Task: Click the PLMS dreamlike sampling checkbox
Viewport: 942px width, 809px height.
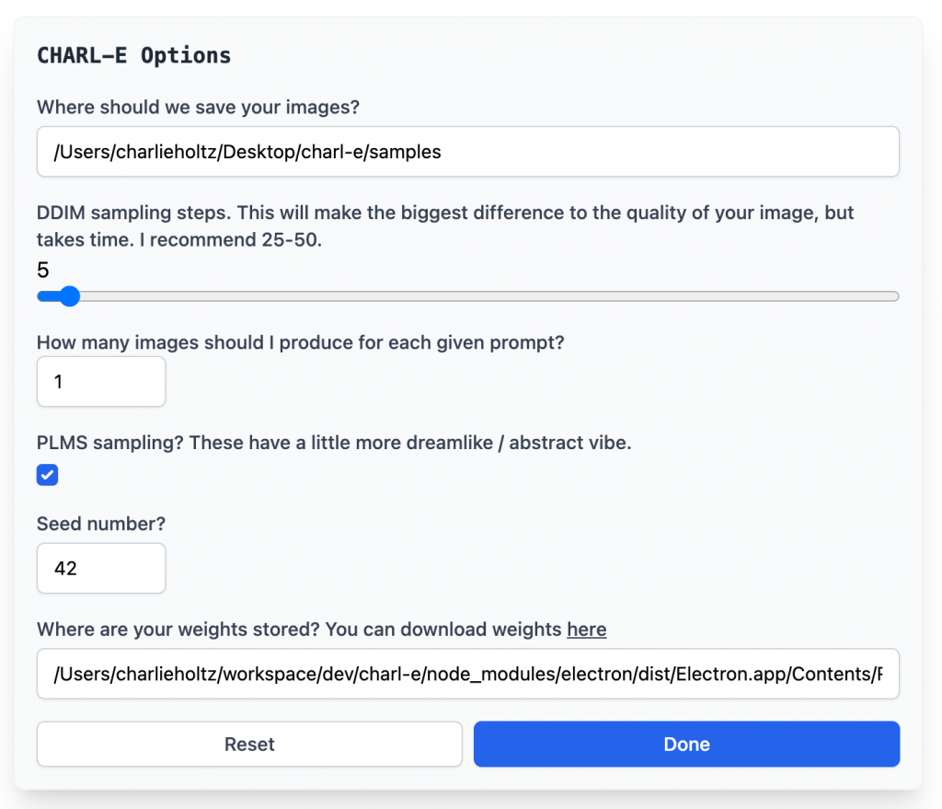Action: [x=47, y=475]
